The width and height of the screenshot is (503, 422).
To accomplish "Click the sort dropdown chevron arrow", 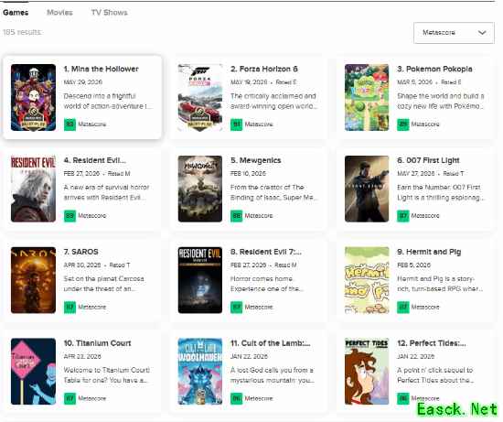I will tap(482, 33).
